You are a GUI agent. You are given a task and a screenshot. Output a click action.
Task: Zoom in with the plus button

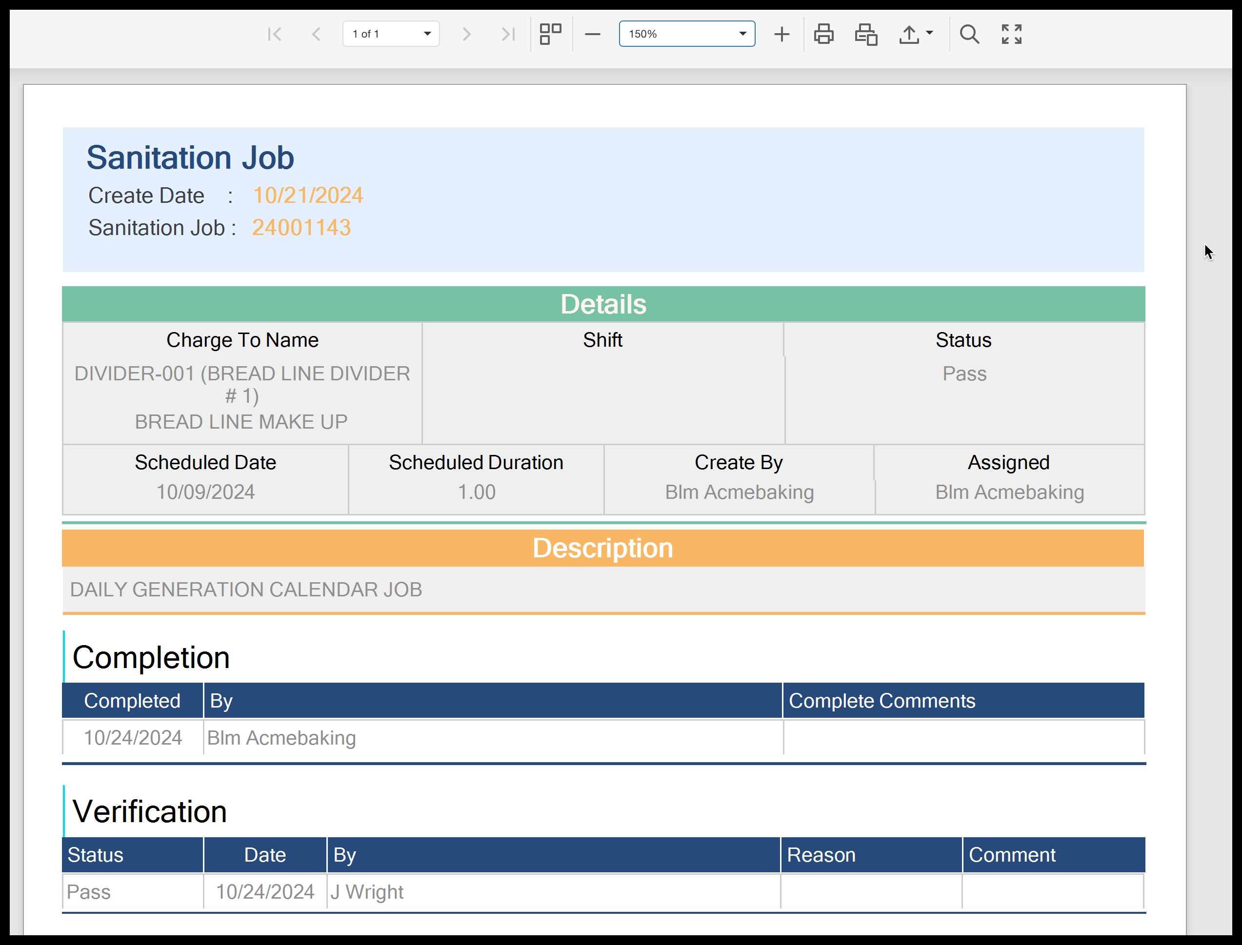point(781,34)
